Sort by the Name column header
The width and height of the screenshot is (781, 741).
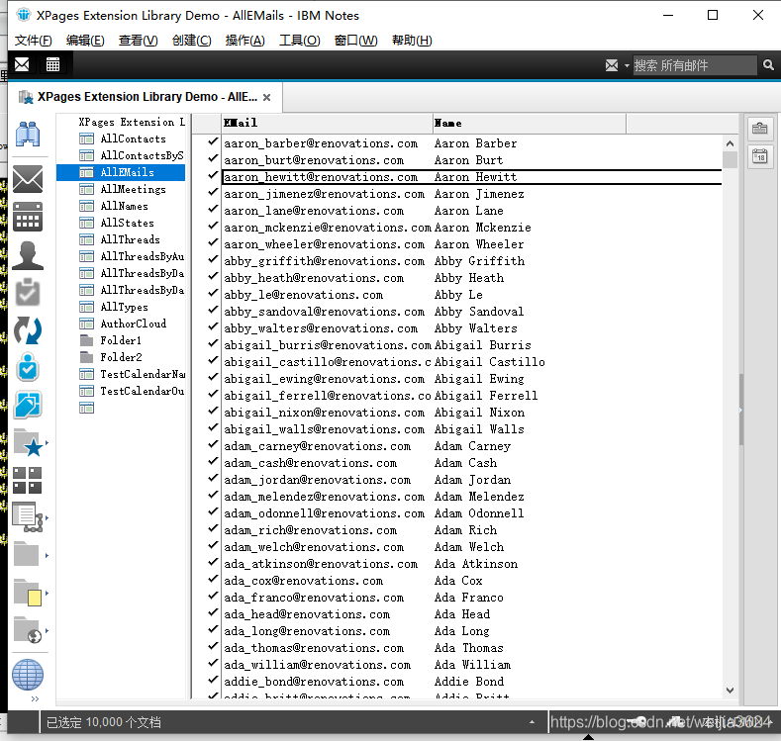529,123
